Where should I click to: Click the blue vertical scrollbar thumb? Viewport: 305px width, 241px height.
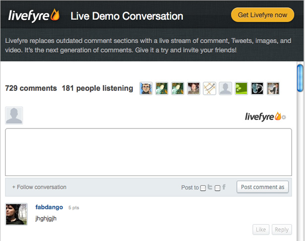pyautogui.click(x=300, y=78)
